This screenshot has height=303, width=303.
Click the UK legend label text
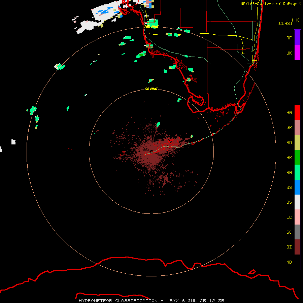click(289, 53)
